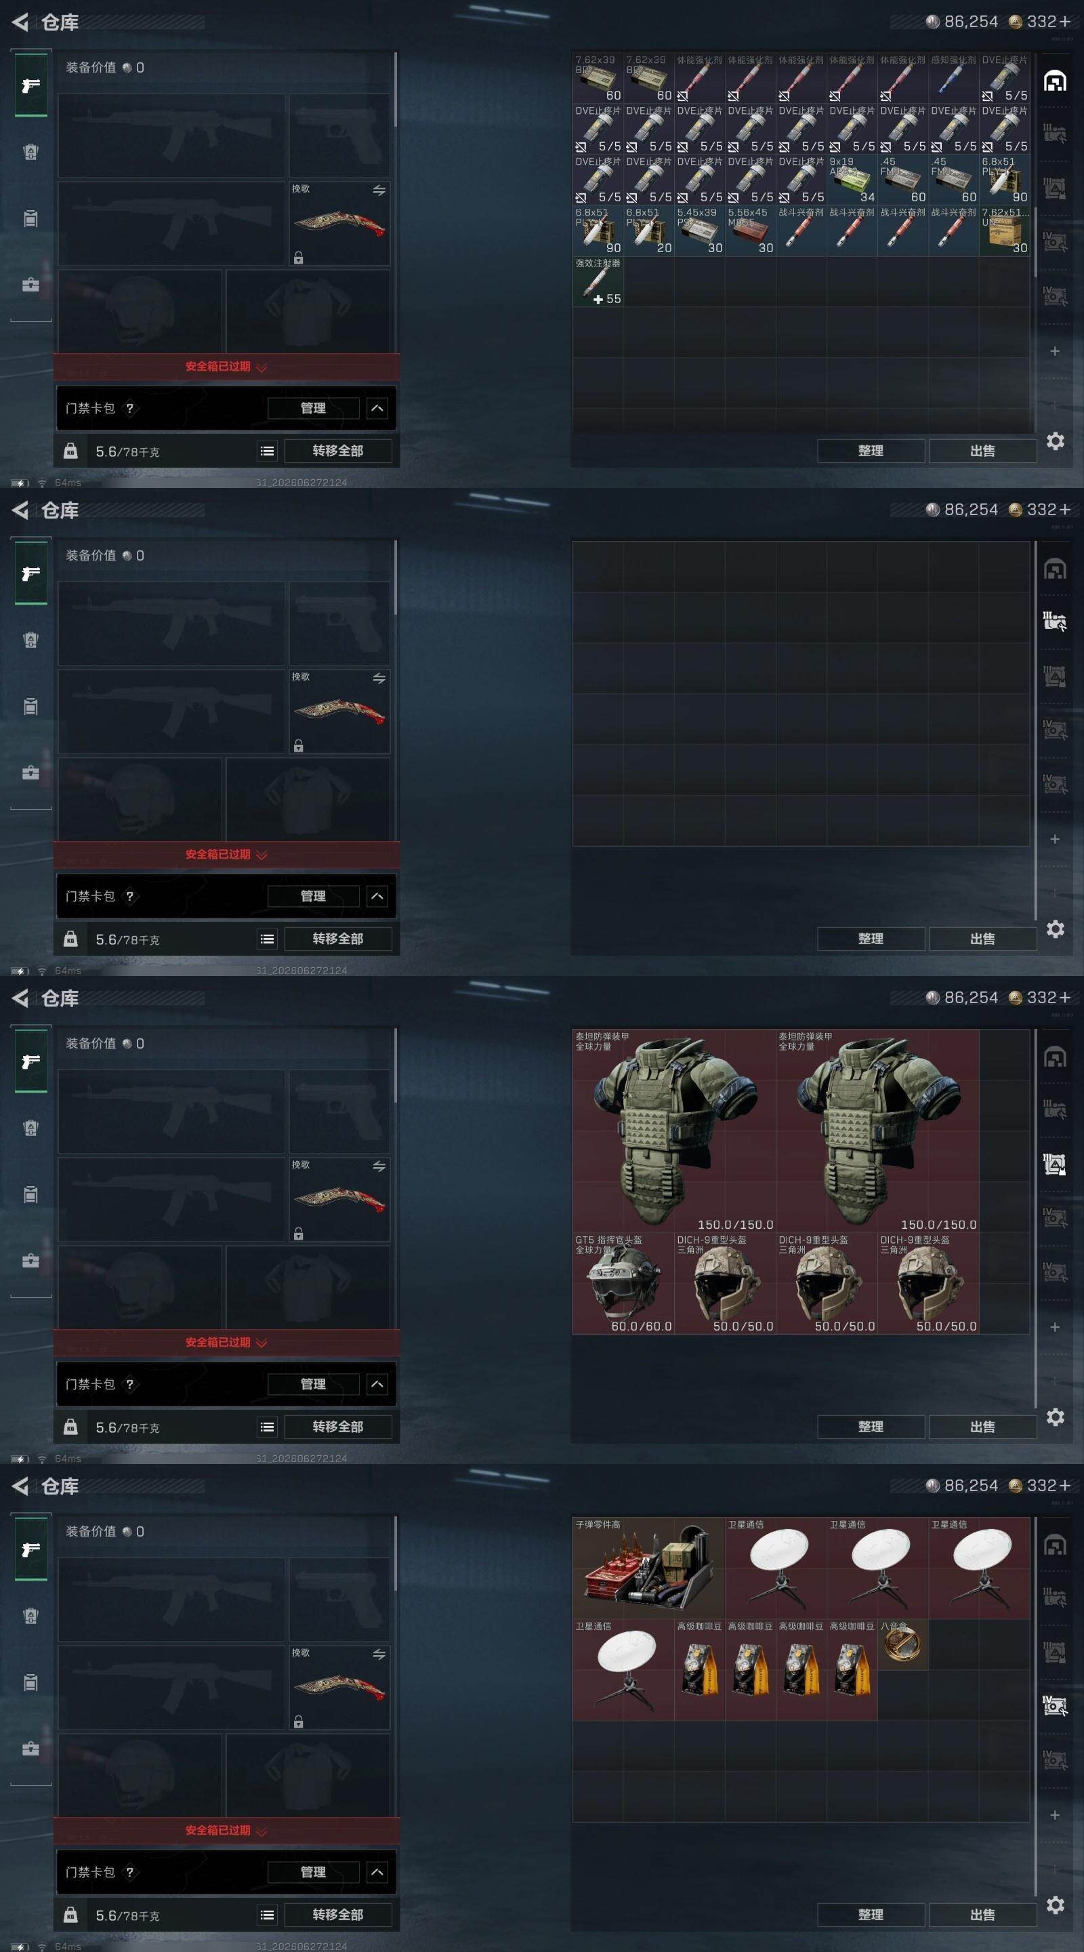This screenshot has height=1952, width=1084.
Task: Click 5.6/78千克 weight readout on ammo screen
Action: click(127, 451)
